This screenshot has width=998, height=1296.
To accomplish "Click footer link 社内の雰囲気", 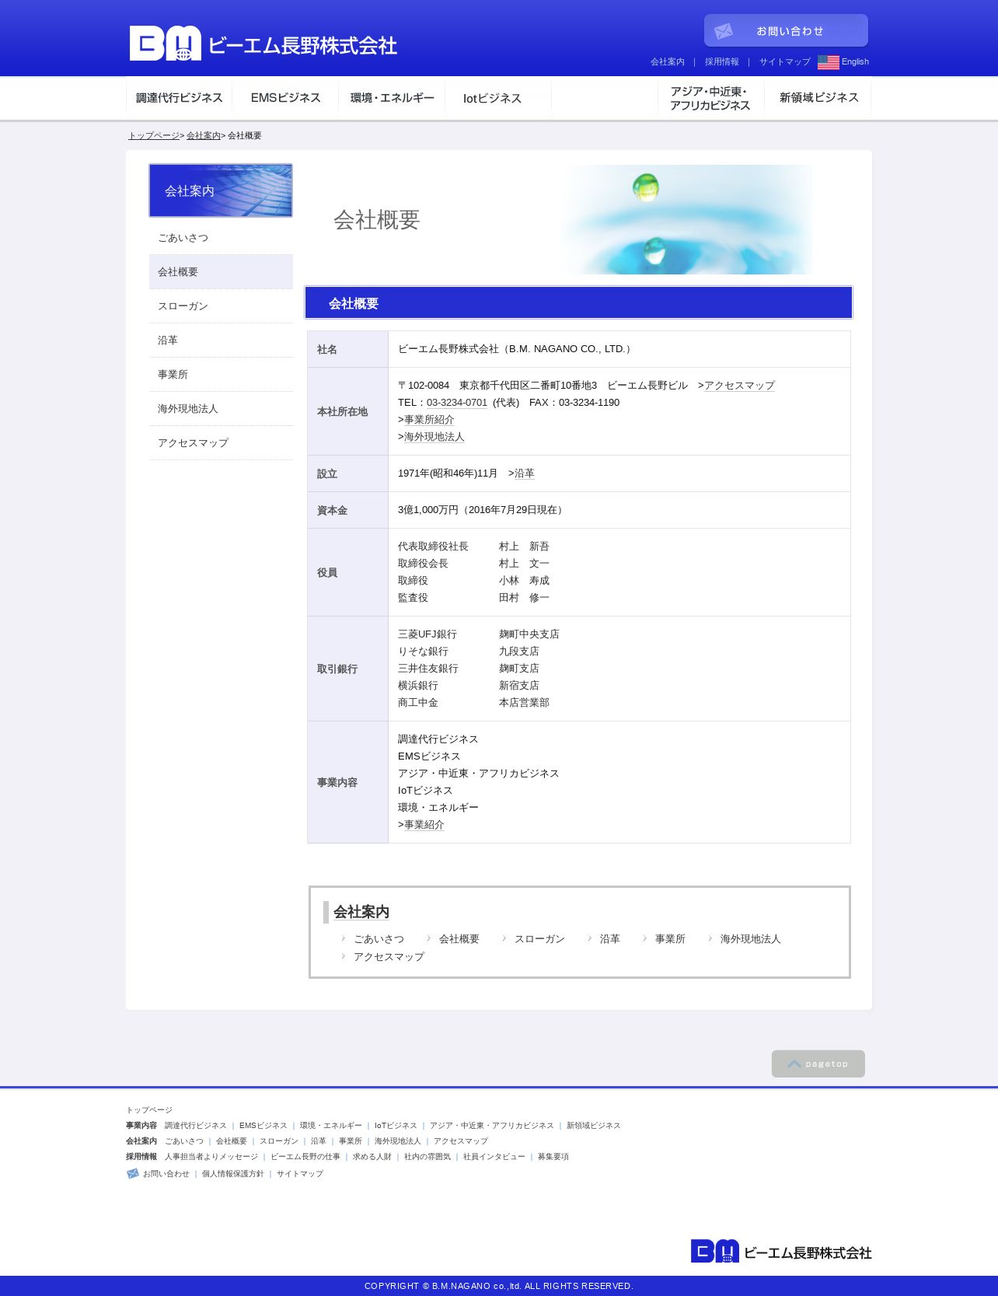I will [427, 1157].
